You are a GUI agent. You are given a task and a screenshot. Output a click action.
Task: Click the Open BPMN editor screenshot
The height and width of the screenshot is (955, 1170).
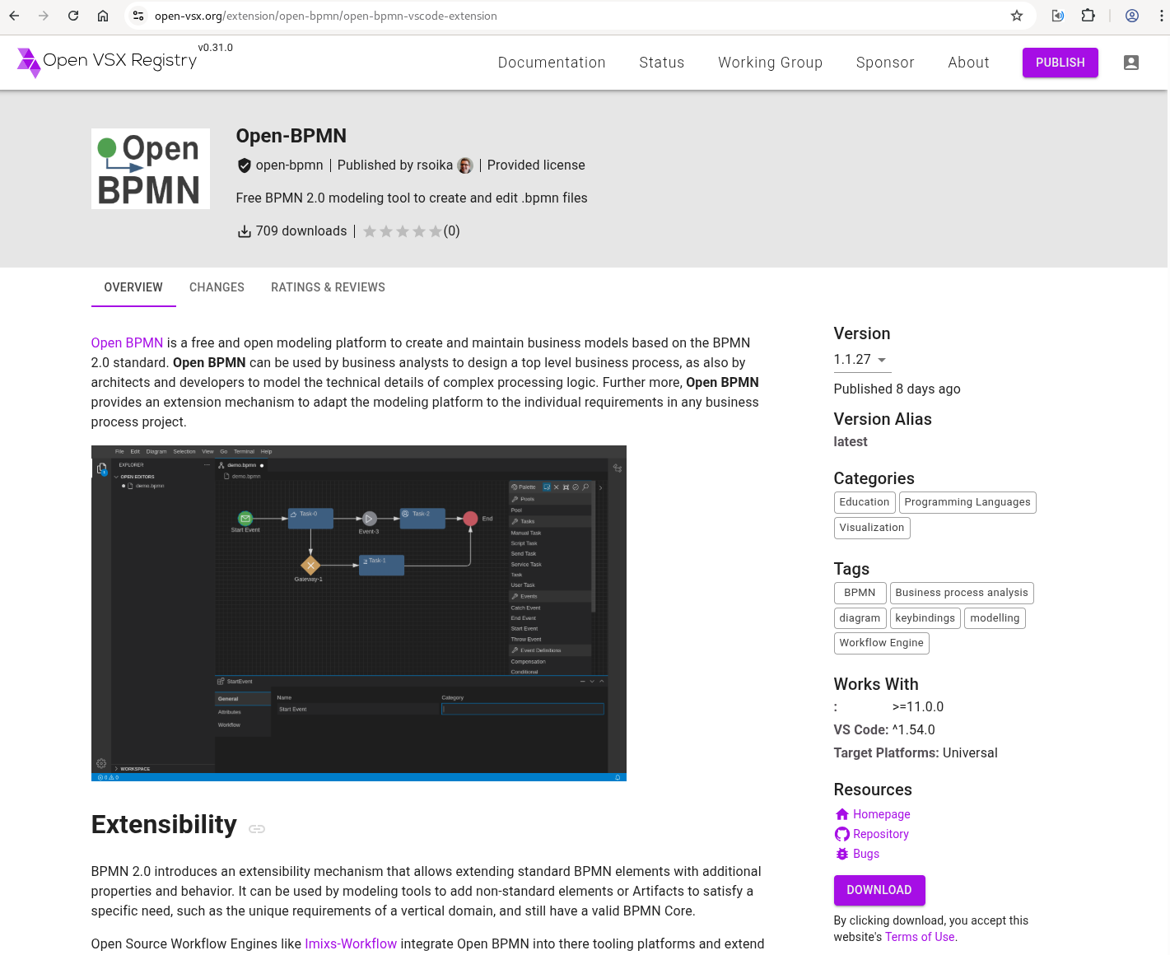[x=358, y=613]
